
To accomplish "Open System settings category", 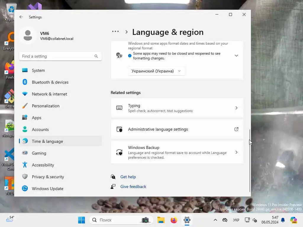I will (x=60, y=70).
